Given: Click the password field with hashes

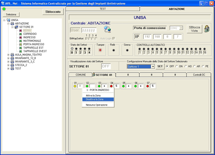Looking at the screenshot, I should click(89, 30).
